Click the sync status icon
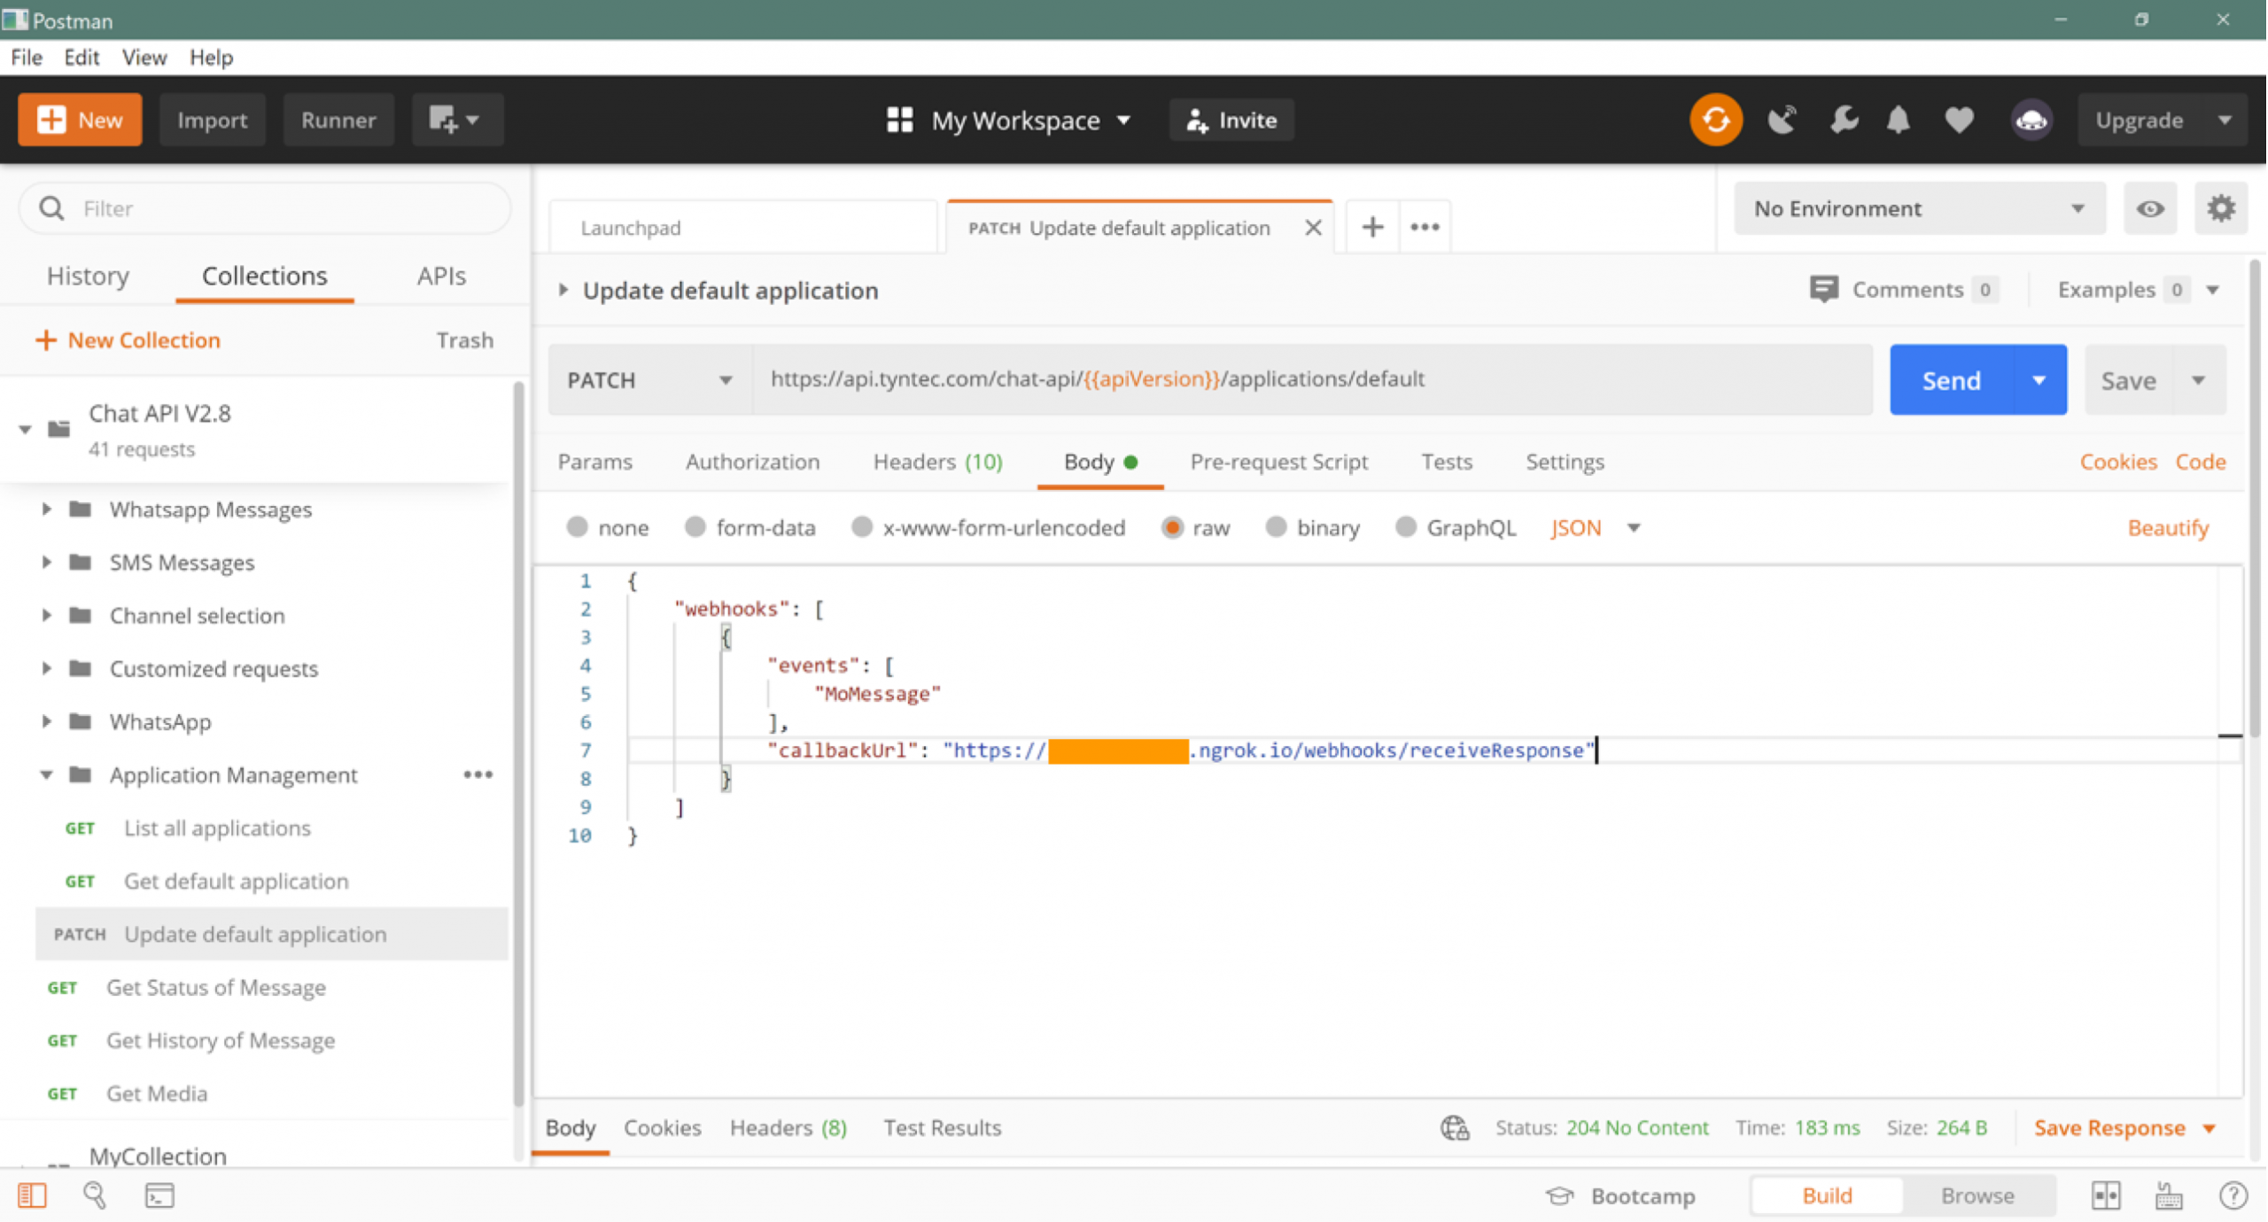 click(x=1716, y=120)
